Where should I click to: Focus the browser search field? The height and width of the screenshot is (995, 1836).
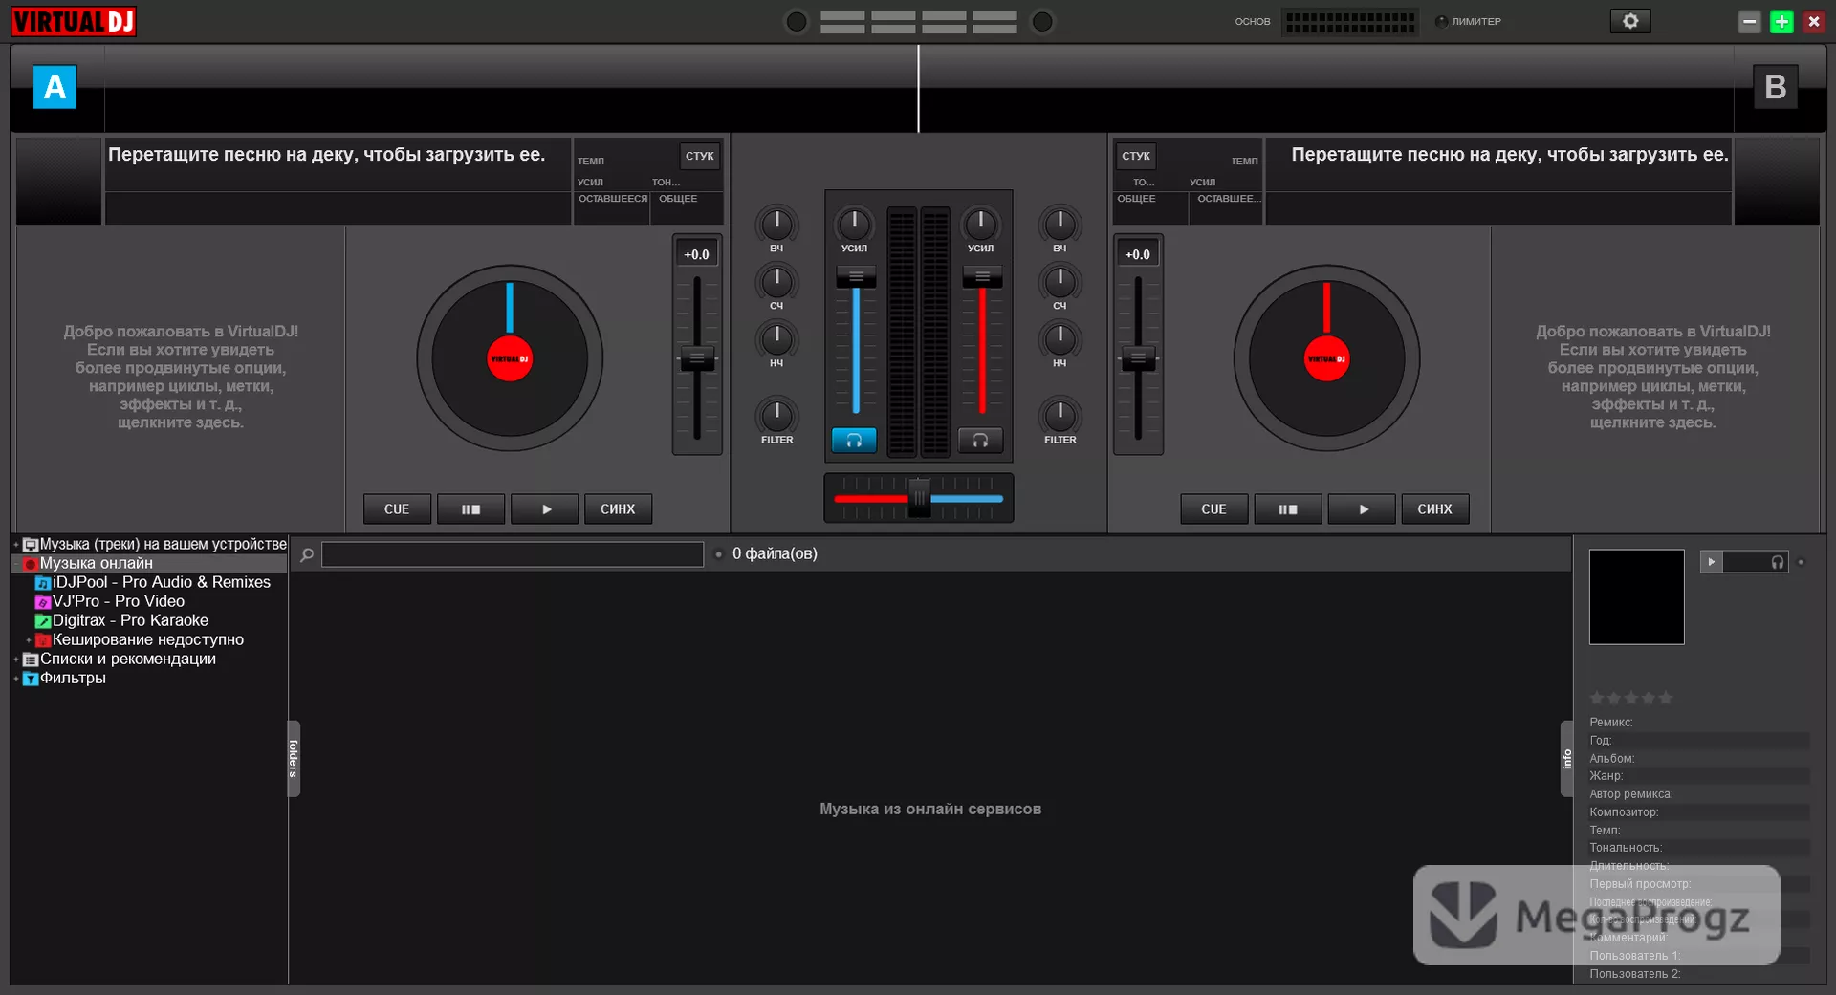pyautogui.click(x=513, y=554)
